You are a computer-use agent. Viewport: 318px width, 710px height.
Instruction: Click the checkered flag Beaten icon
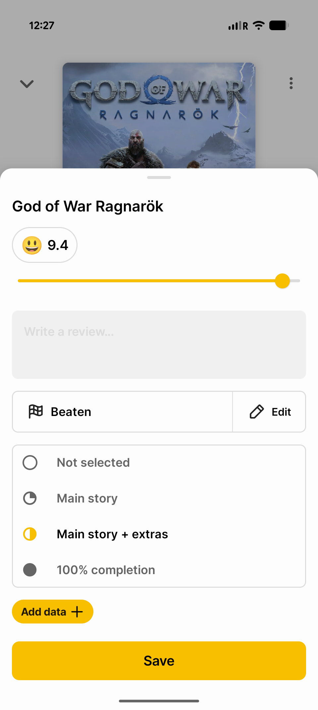tap(36, 412)
